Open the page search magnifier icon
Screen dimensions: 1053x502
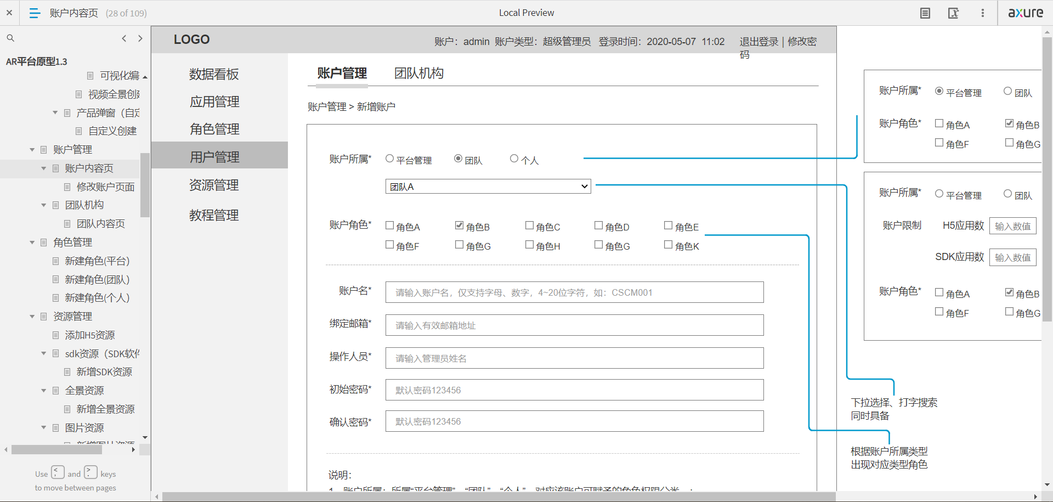[10, 38]
